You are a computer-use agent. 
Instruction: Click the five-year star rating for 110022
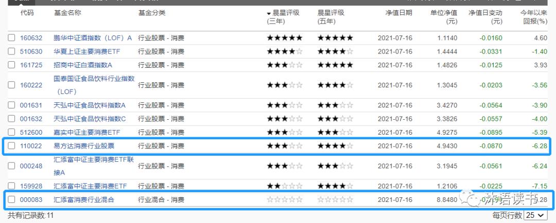[335, 146]
